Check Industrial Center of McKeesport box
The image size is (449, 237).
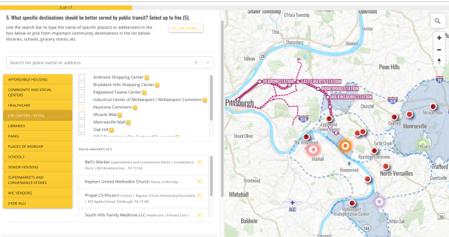point(82,100)
